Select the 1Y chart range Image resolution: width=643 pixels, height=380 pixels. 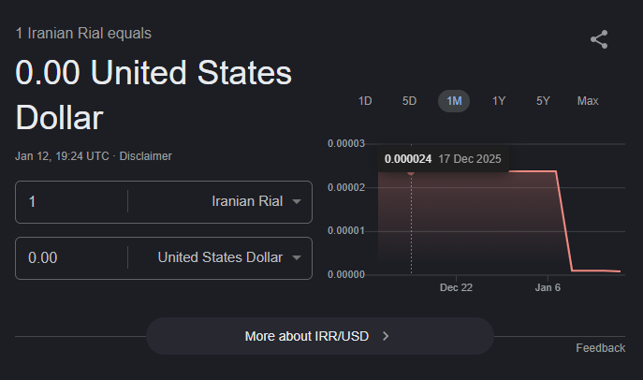point(499,101)
